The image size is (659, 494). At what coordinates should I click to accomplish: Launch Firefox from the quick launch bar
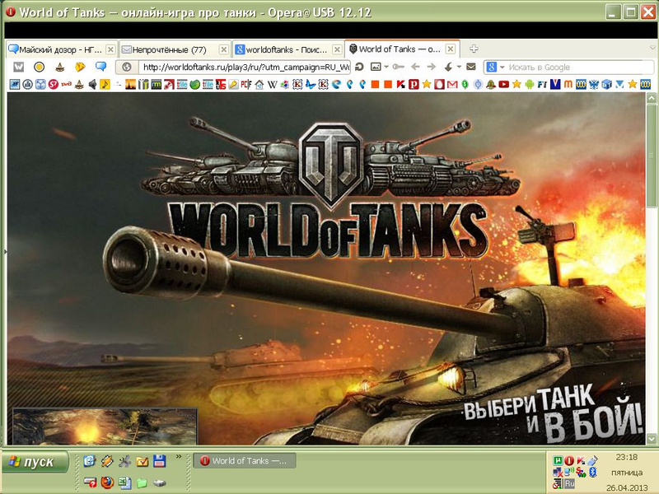[x=107, y=482]
